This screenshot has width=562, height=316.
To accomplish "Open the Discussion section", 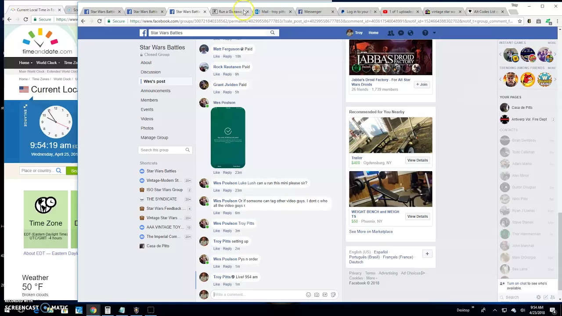I will point(151,72).
